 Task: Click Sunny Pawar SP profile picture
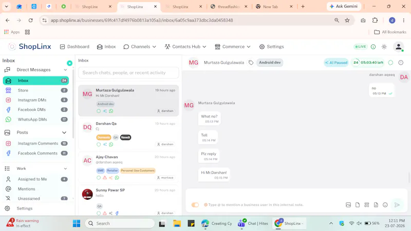87,194
